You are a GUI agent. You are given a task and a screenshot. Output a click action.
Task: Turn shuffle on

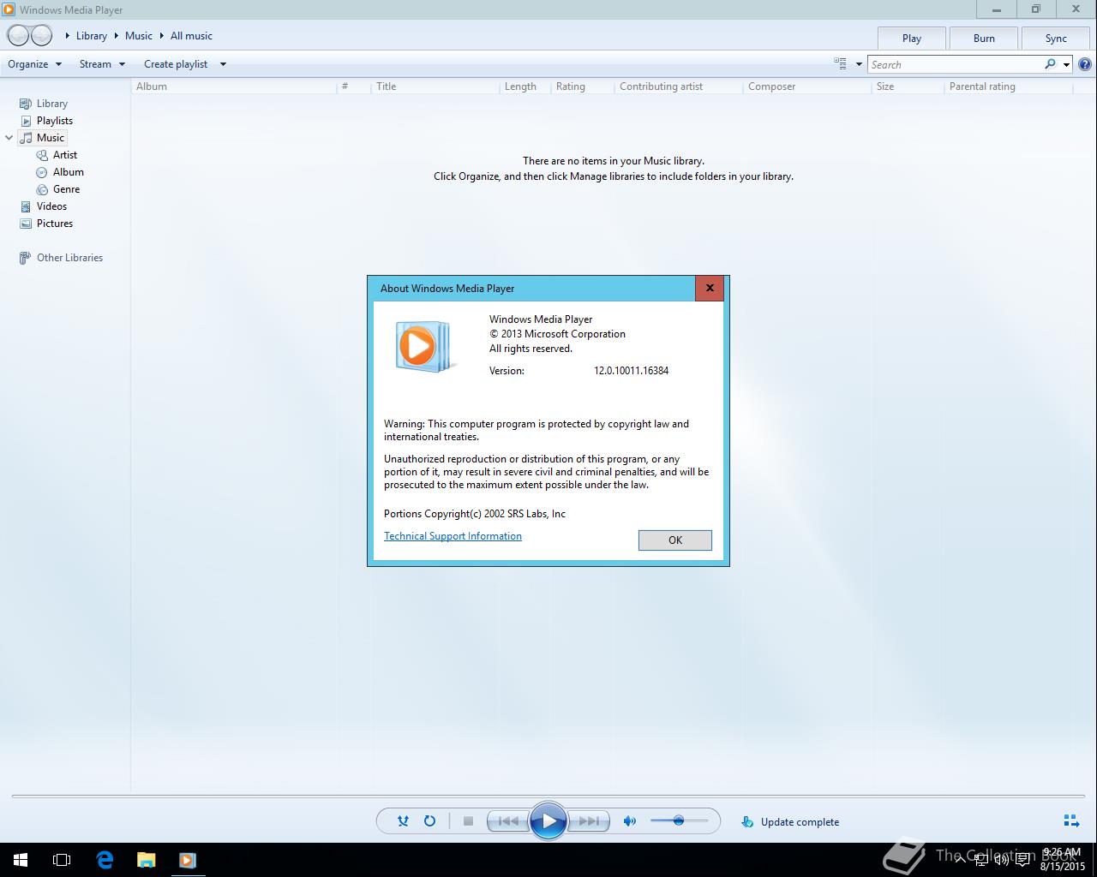(403, 821)
